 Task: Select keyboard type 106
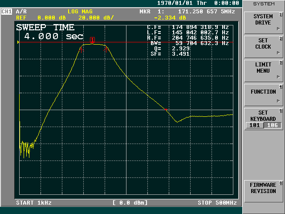coord(272,125)
